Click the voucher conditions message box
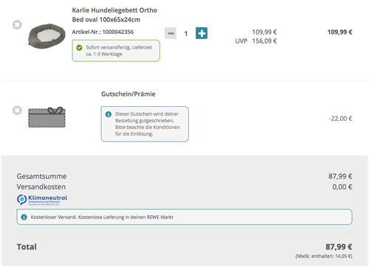The image size is (369, 266). click(145, 124)
